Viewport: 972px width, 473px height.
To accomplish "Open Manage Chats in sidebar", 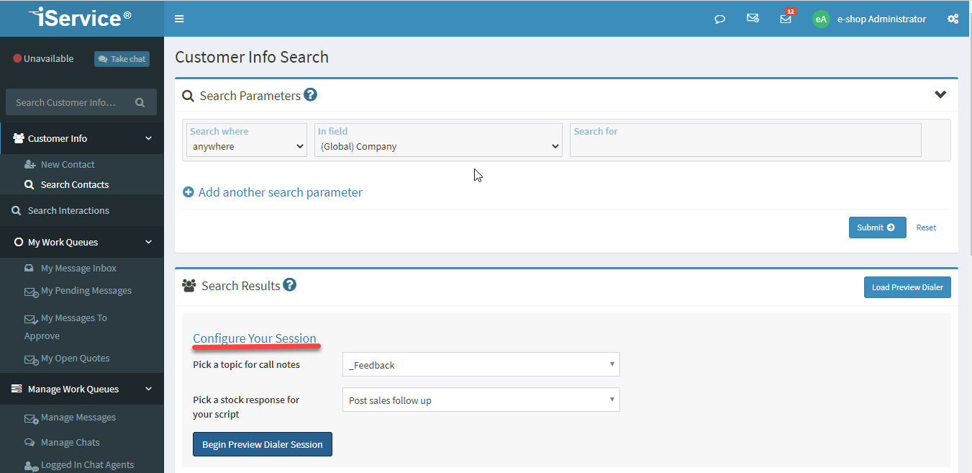I will pos(71,442).
